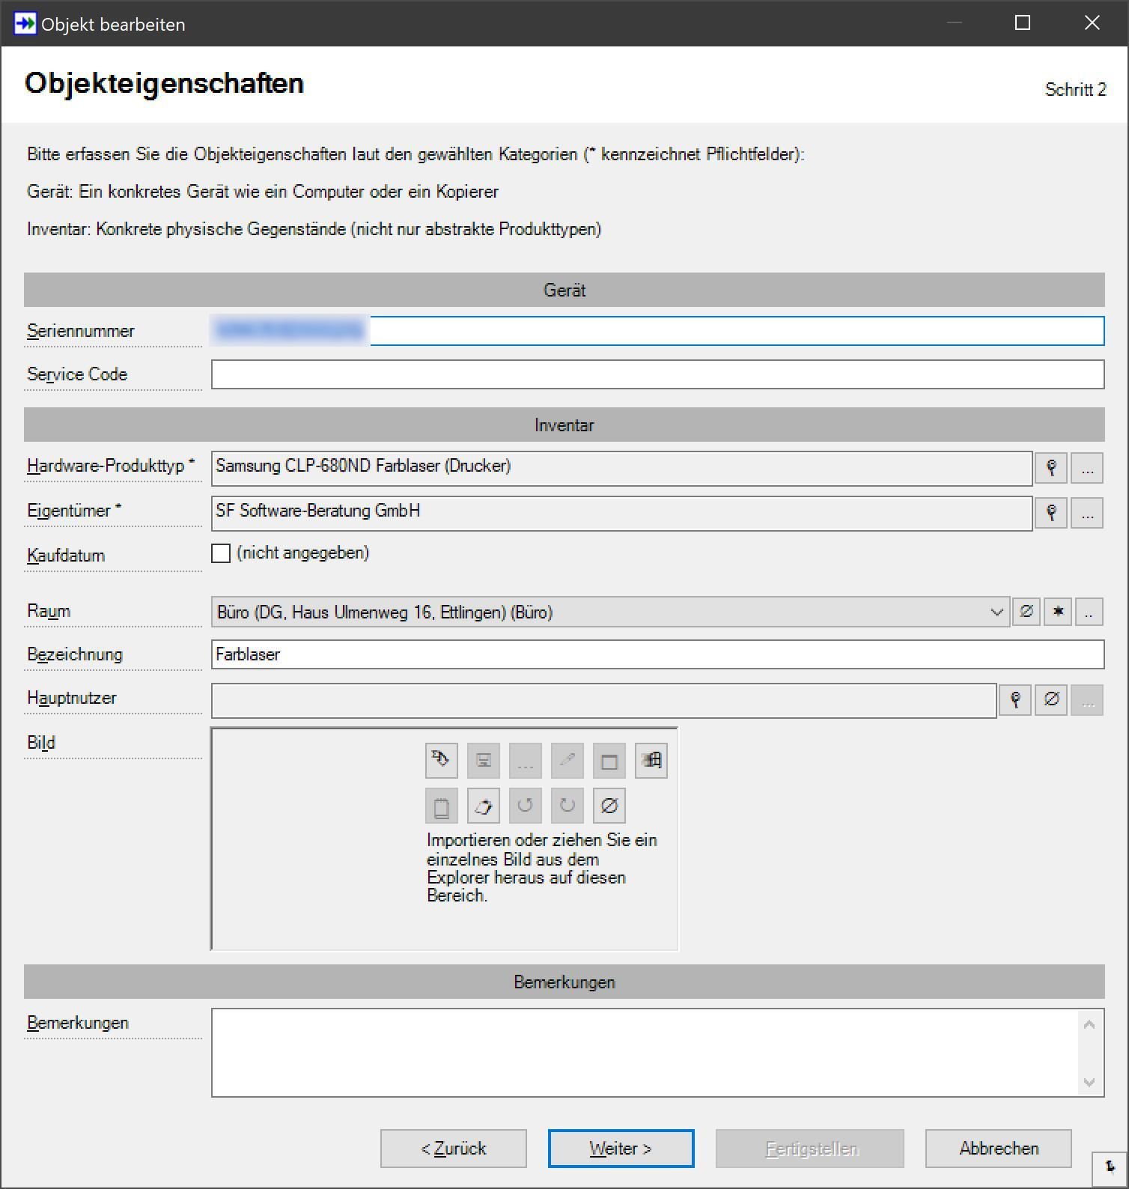Click the Bemerkungen scrollbar up arrow

tap(1089, 1024)
